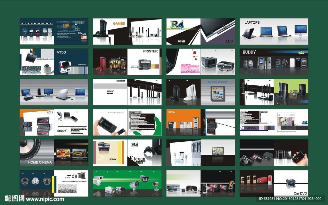Viewport: 328px width, 205px height.
Task: Select the spread with green PS3 page
Action: pos(274,92)
